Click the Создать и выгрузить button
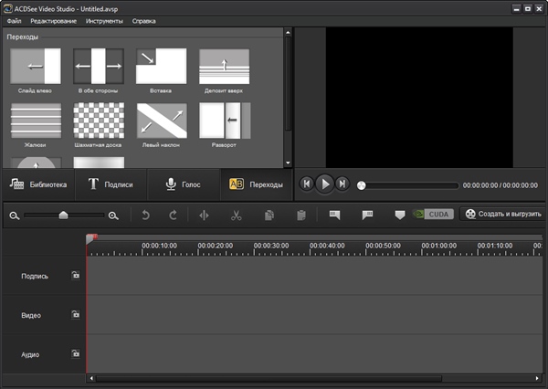Viewport: 548px width, 389px height. tap(502, 215)
